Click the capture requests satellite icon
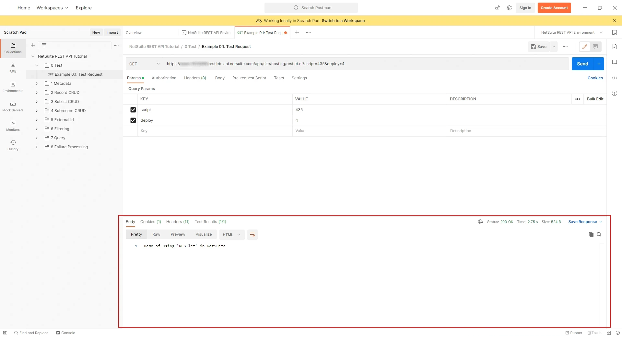 tap(498, 8)
